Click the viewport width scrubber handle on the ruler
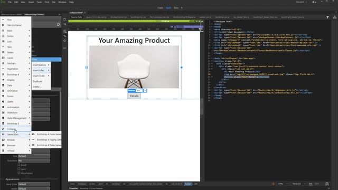The height and width of the screenshot is (190, 338). [201, 30]
